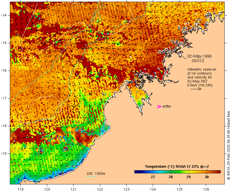Click longitude label 121 on the axis
Image resolution: width=232 pixels, height=192 pixels.
(x=73, y=189)
